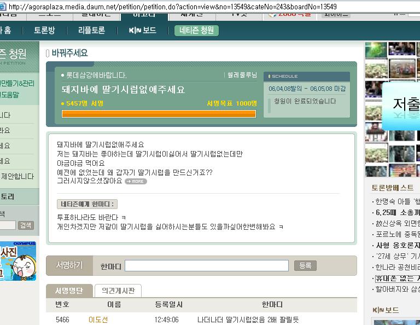The width and height of the screenshot is (420, 325).
Task: Switch to the 의견게시판 tab
Action: click(118, 291)
